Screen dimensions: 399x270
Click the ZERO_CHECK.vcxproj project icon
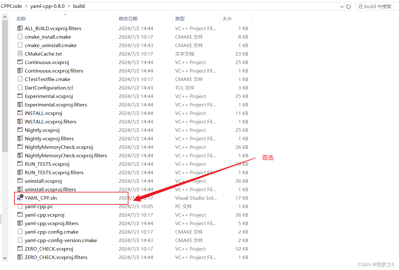(20, 249)
